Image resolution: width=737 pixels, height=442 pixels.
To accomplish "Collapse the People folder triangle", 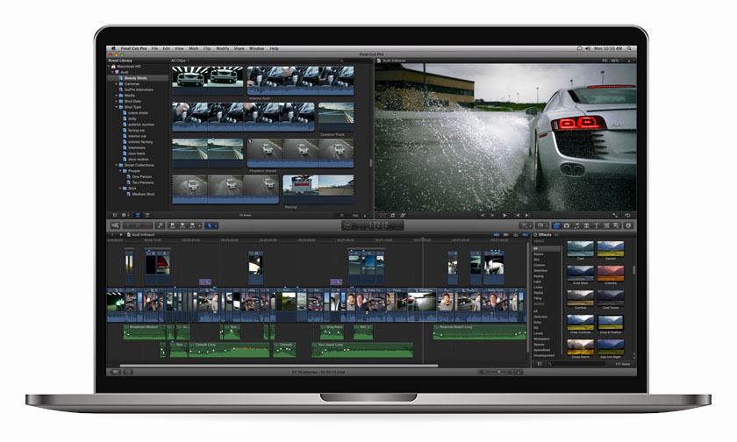I will pyautogui.click(x=120, y=171).
